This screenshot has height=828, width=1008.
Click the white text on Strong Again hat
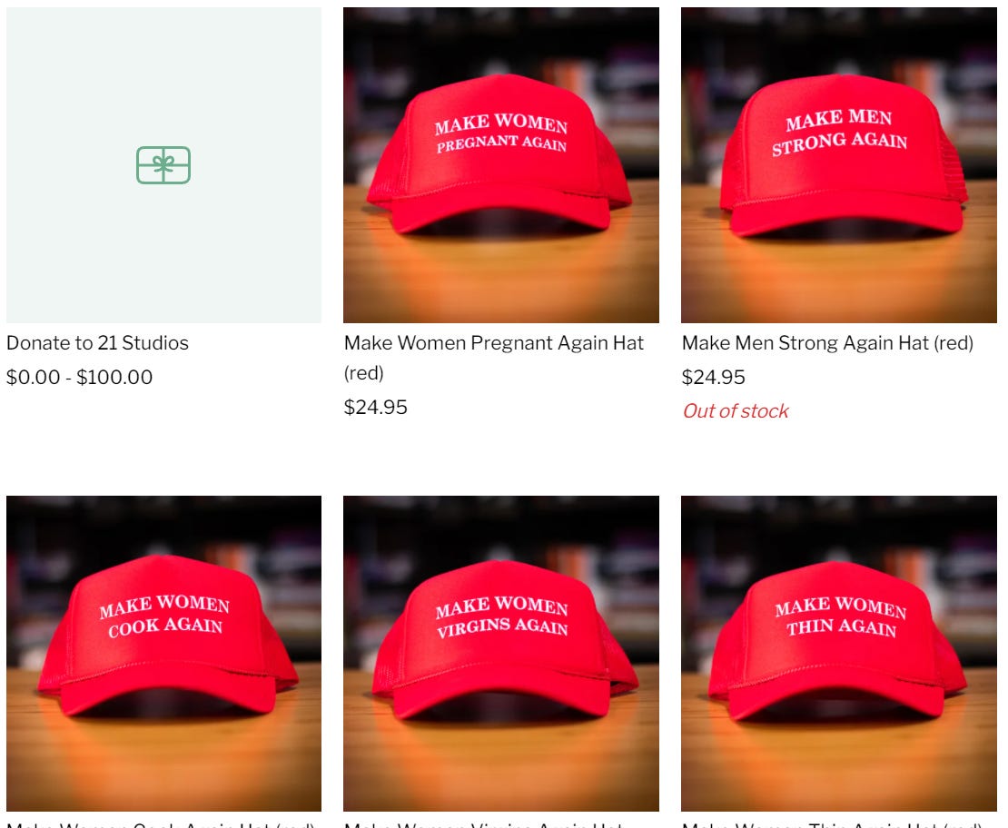click(840, 132)
